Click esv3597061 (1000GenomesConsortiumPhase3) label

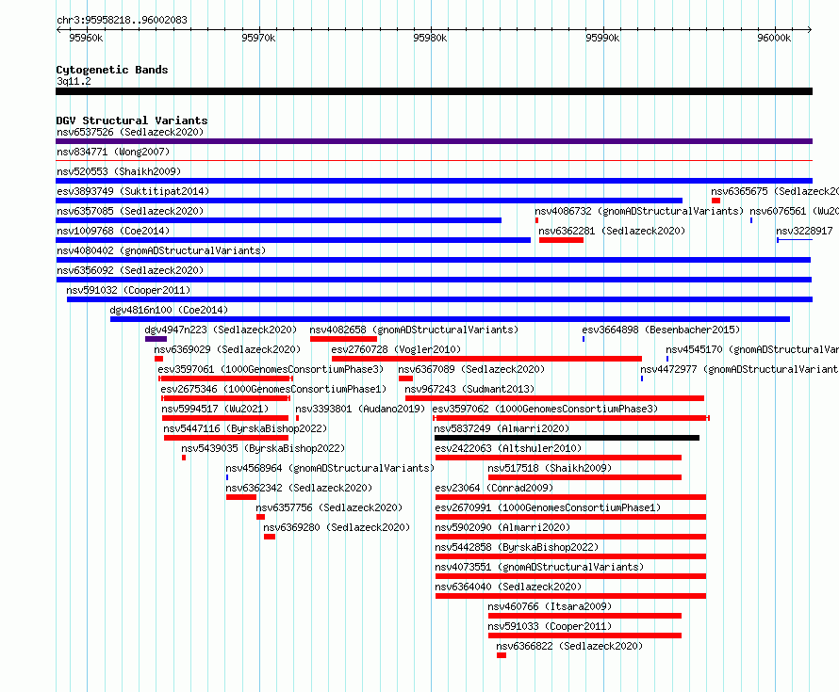click(271, 369)
